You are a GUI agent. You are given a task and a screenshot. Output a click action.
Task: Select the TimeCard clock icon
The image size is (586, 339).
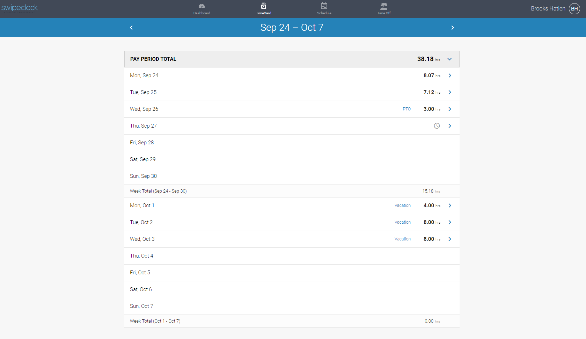pos(264,6)
